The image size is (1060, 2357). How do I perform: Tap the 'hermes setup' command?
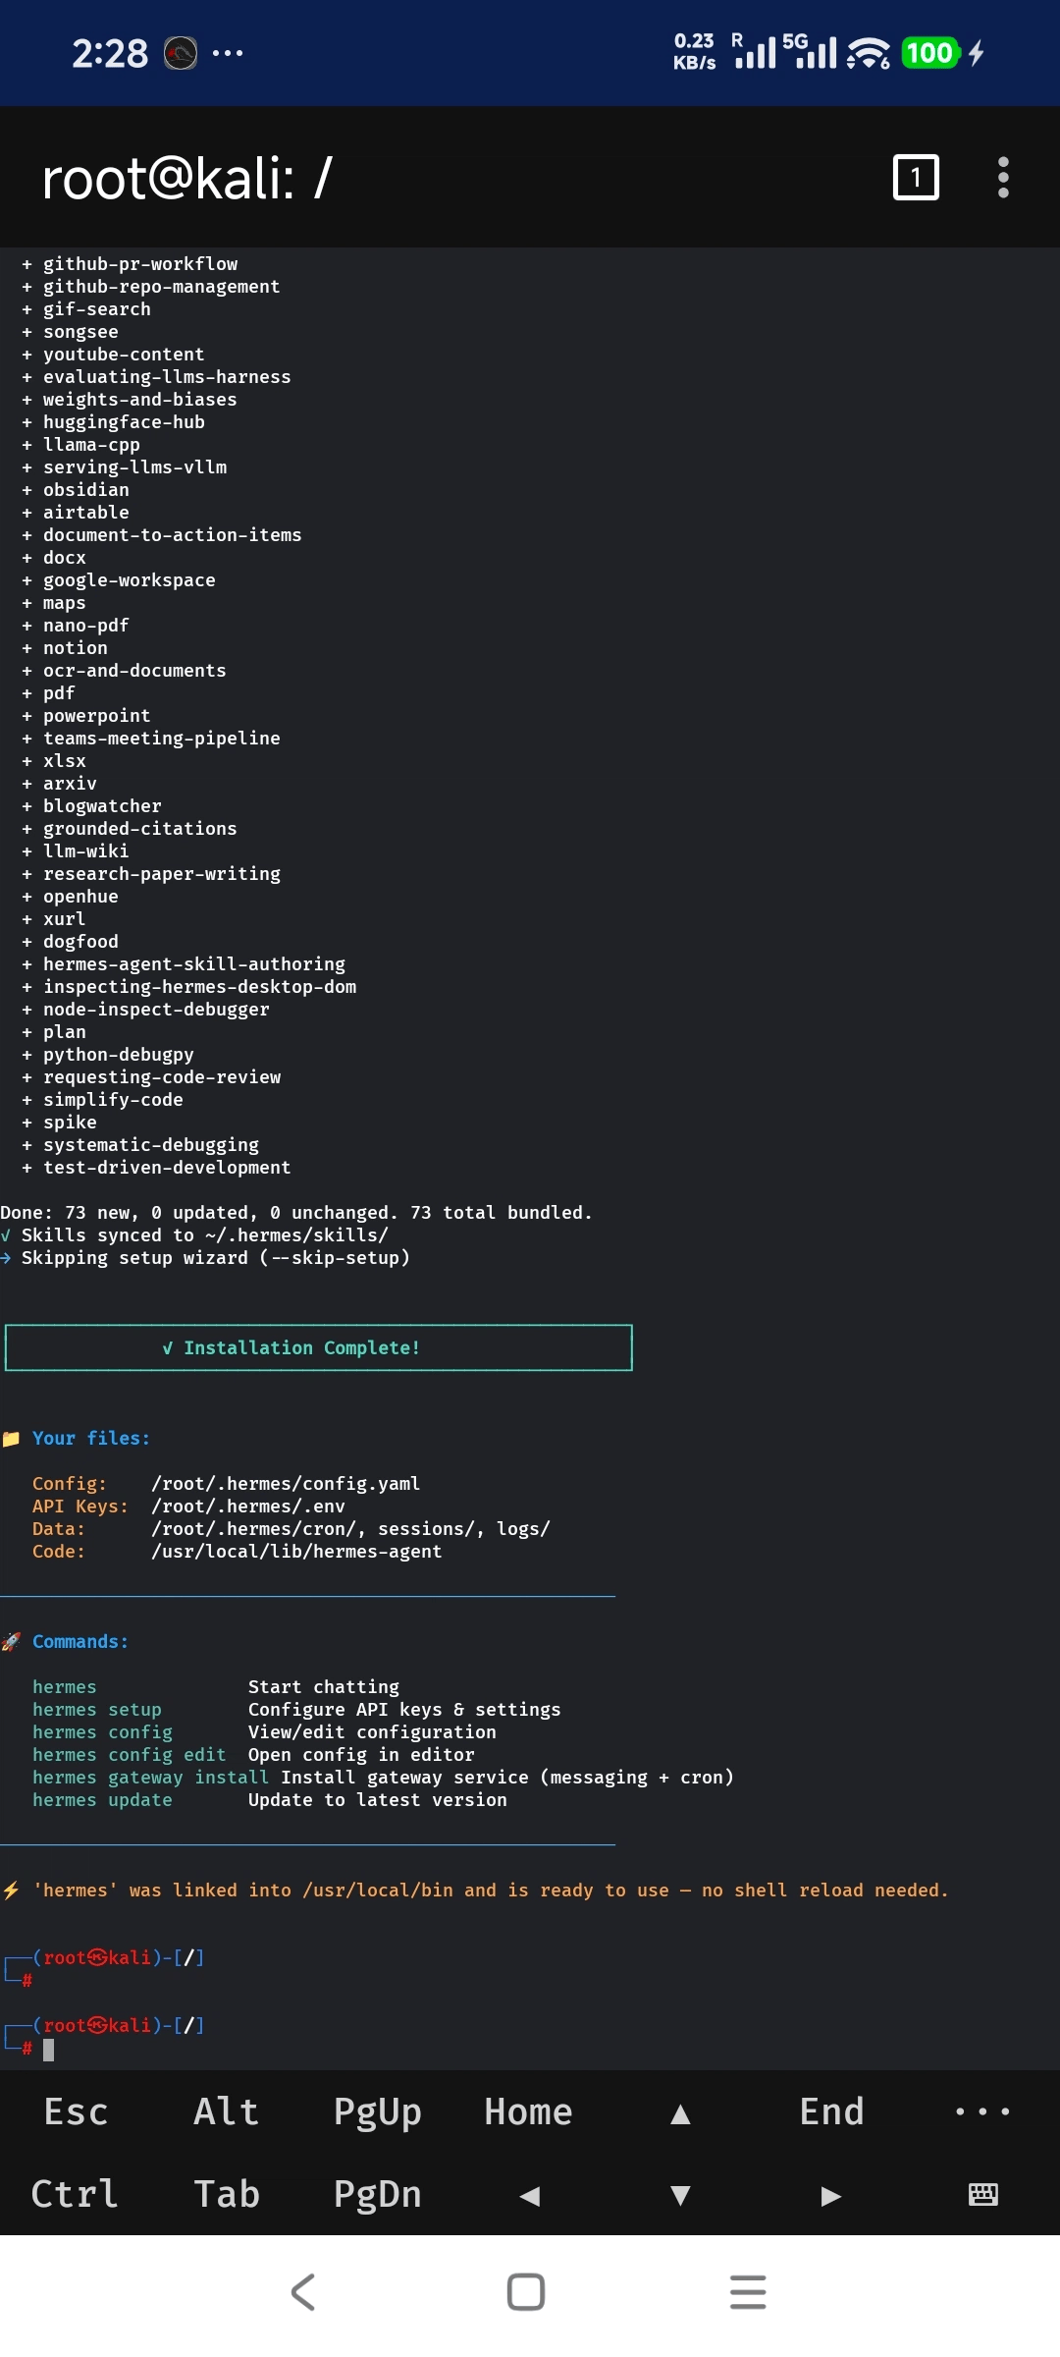coord(97,1709)
